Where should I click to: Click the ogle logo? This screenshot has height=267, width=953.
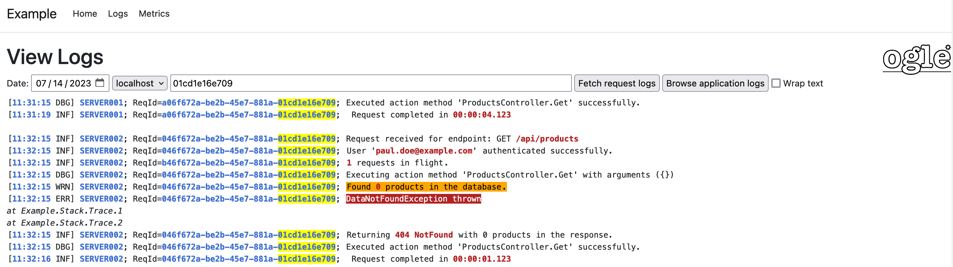coord(915,59)
